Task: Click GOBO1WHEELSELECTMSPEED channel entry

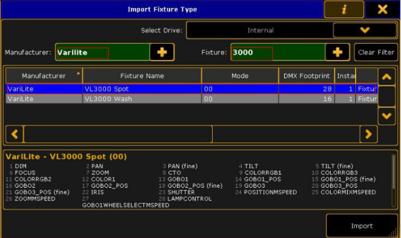Action: [125, 205]
